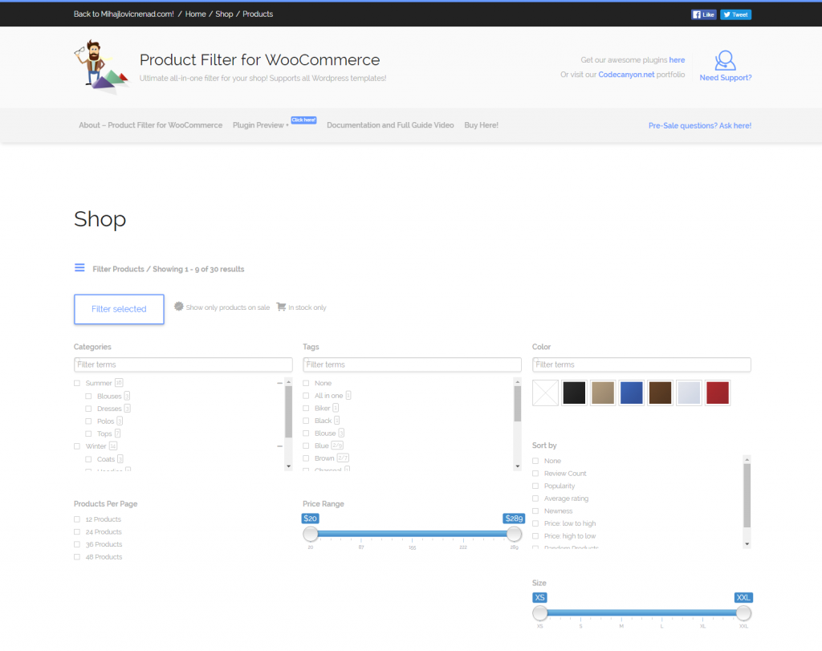Select 12 Products per page
Viewport: 822px width, 651px height.
coord(77,519)
